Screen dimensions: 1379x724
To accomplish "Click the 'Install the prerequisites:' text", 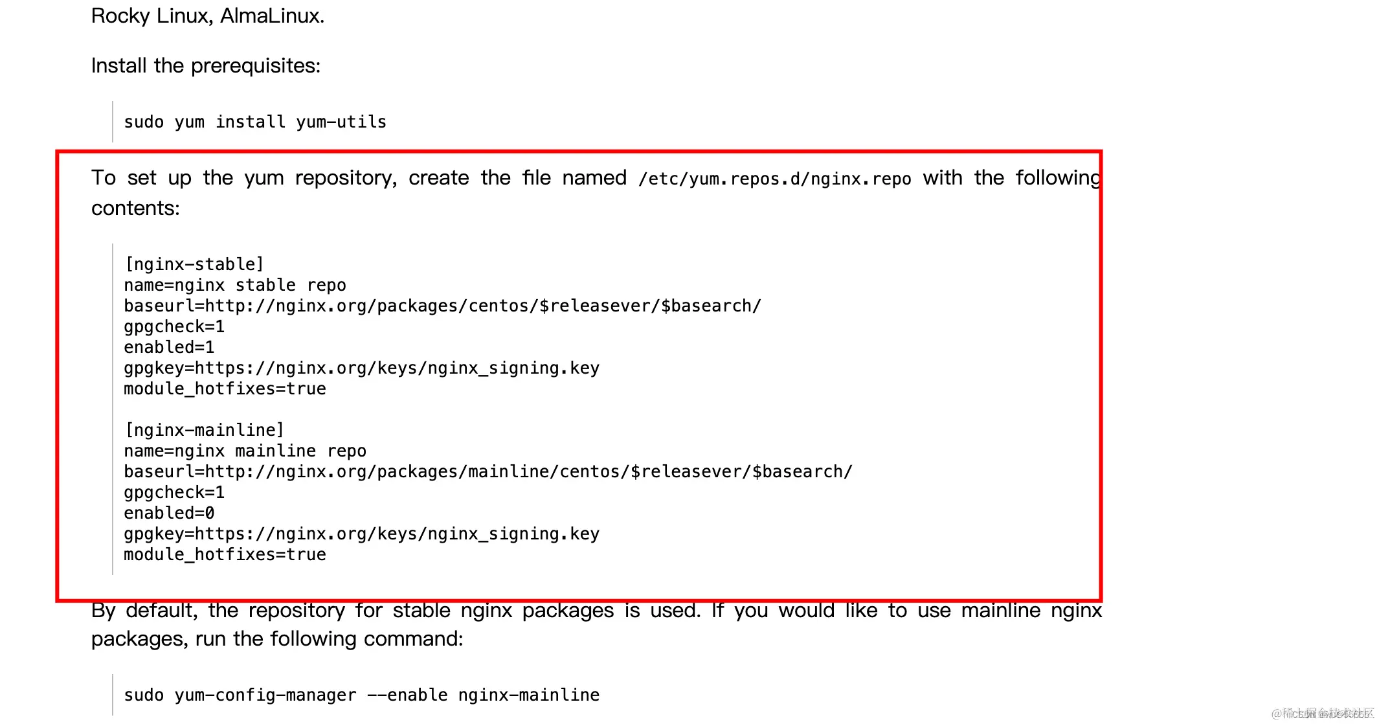I will pos(205,65).
